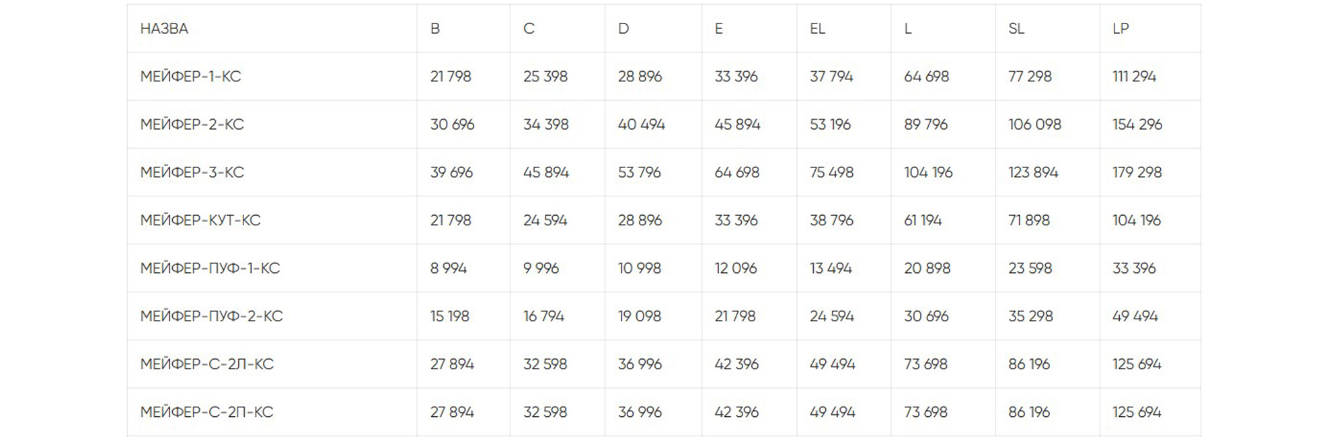
Task: Click the price cell 111 294
Action: pyautogui.click(x=1134, y=77)
